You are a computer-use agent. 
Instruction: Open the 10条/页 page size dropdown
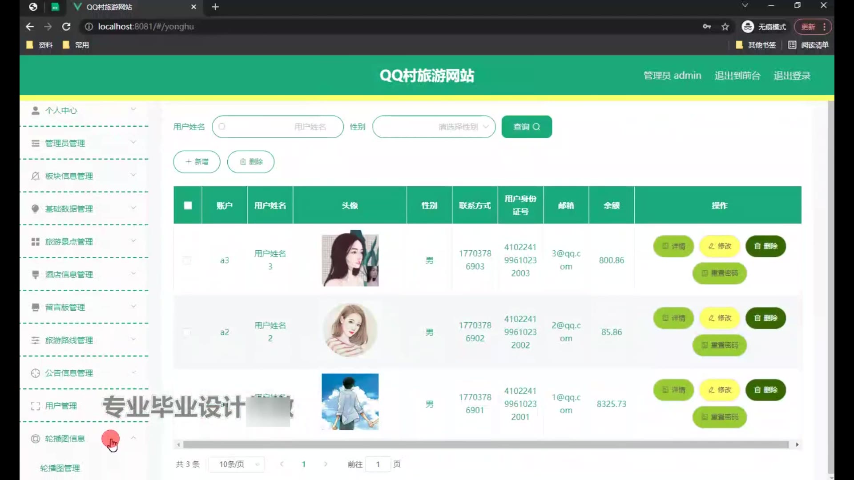pyautogui.click(x=236, y=464)
